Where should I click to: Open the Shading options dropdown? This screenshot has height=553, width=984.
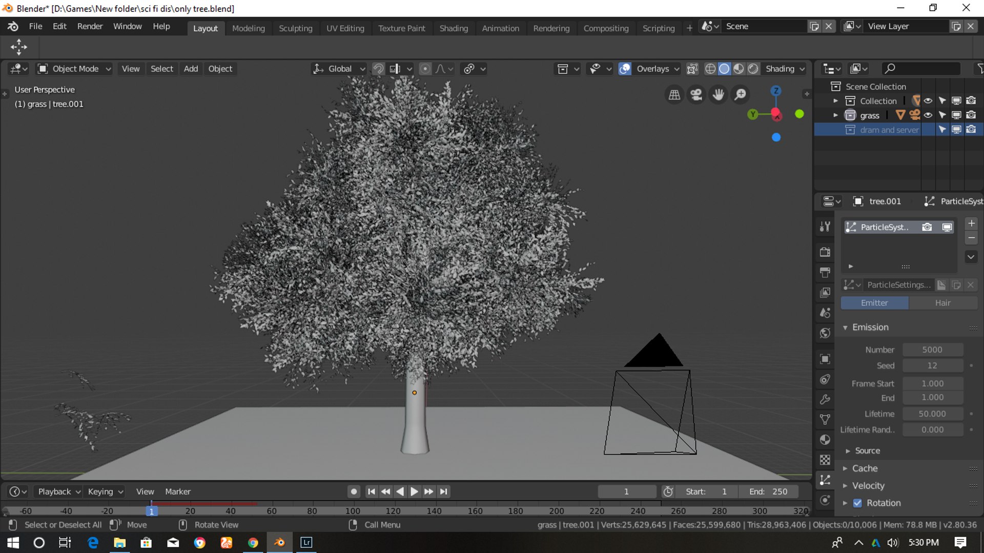pos(785,69)
